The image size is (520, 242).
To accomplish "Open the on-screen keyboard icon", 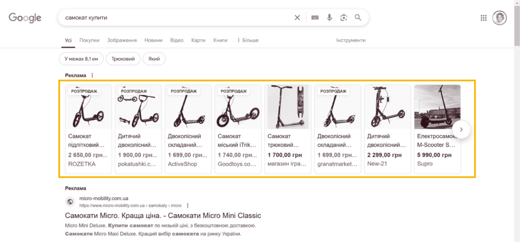I will pos(315,18).
